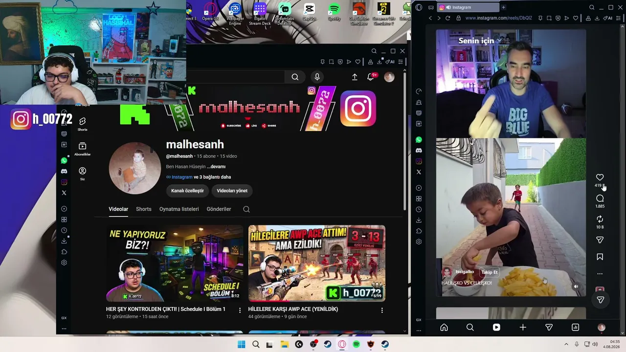Open options for 'HER ŞEY KONTROLDEN ÇIKTI' video
Screen dimensions: 626x352
click(240, 310)
